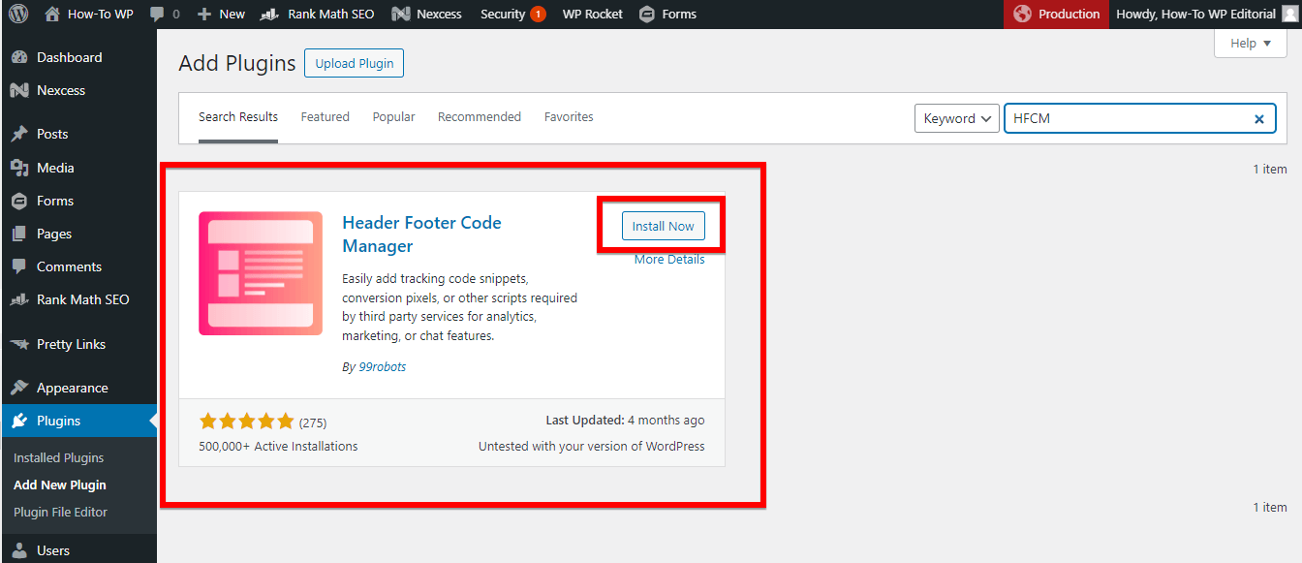Click the Production globe indicator
Viewport: 1302px width, 563px height.
tap(1022, 15)
